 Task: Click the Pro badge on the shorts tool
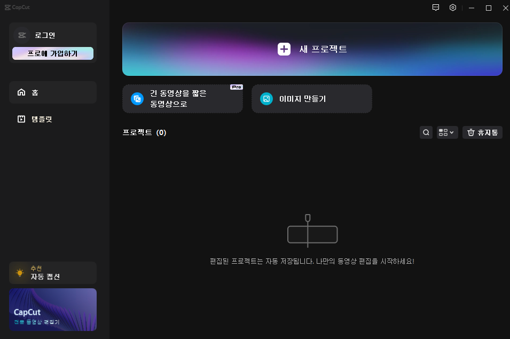click(x=237, y=86)
